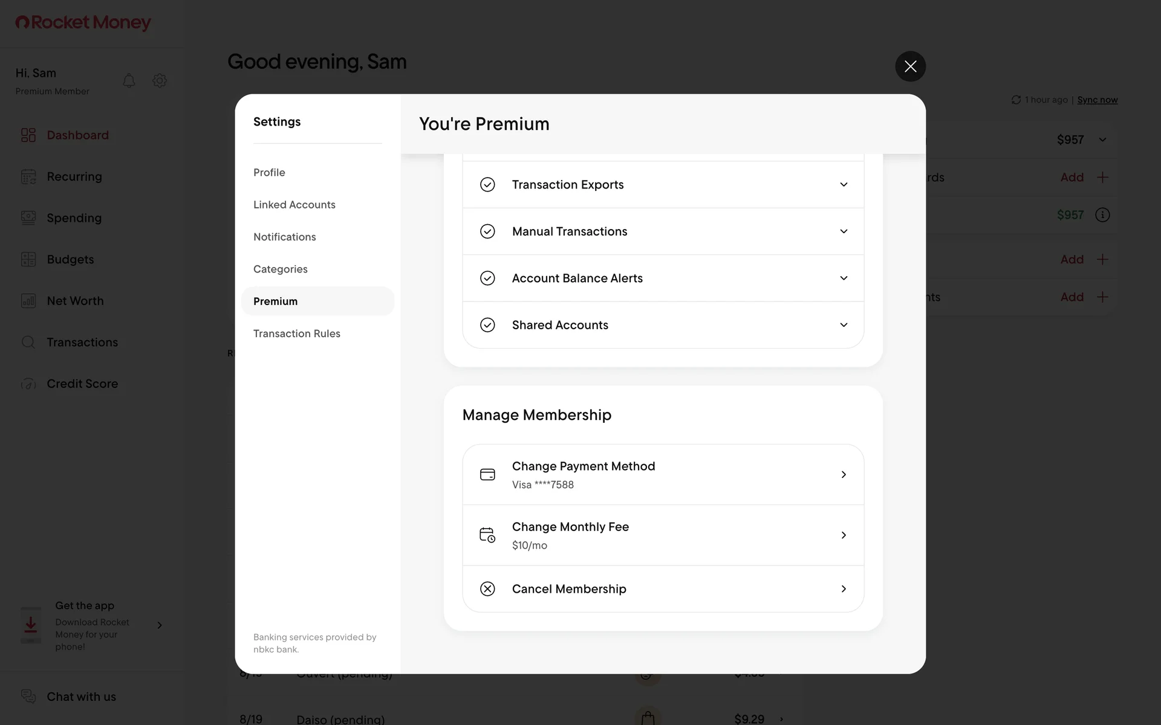The height and width of the screenshot is (725, 1161).
Task: Click the Rocket Money logo
Action: [83, 22]
